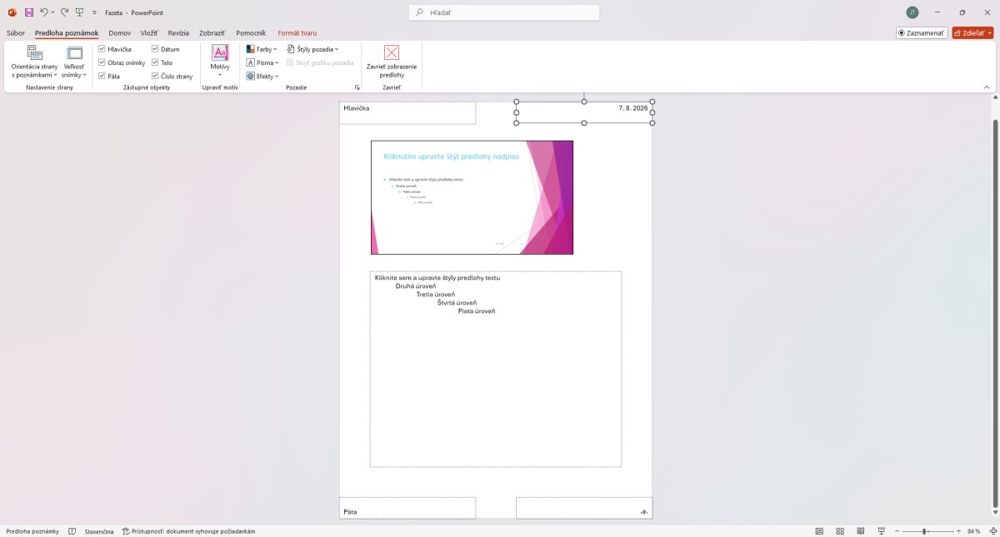The width and height of the screenshot is (1000, 537).
Task: Click the Save icon in the title bar
Action: 29,12
